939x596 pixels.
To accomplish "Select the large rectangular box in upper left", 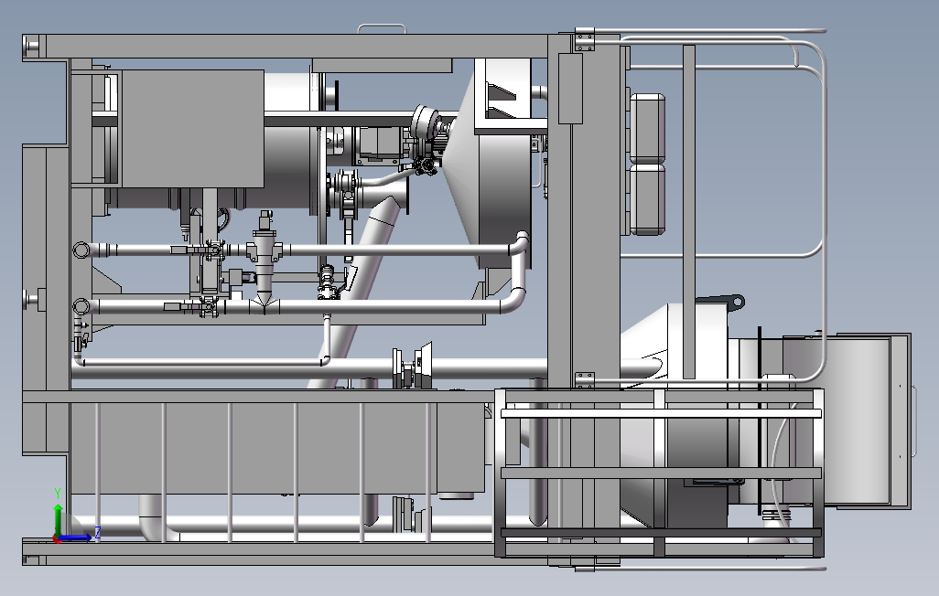I will pos(192,128).
